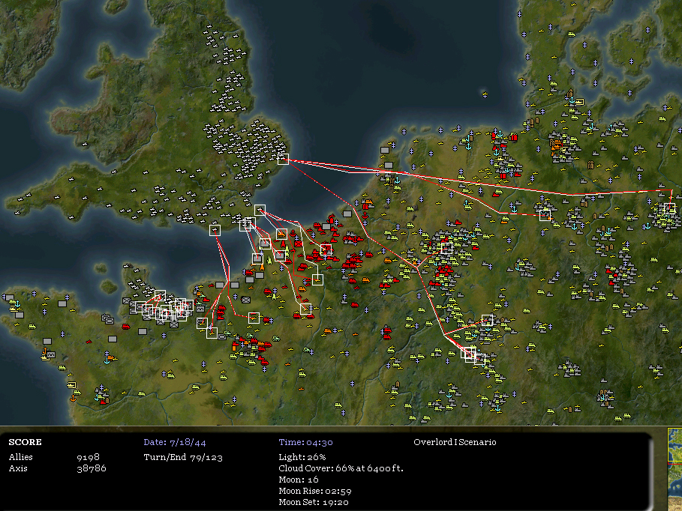Image resolution: width=682 pixels, height=511 pixels.
Task: Click the lone red tank icon in Brittany
Action: coord(126,327)
